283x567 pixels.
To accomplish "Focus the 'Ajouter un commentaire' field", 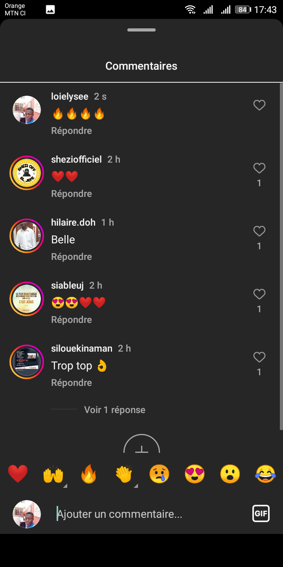I will click(149, 514).
